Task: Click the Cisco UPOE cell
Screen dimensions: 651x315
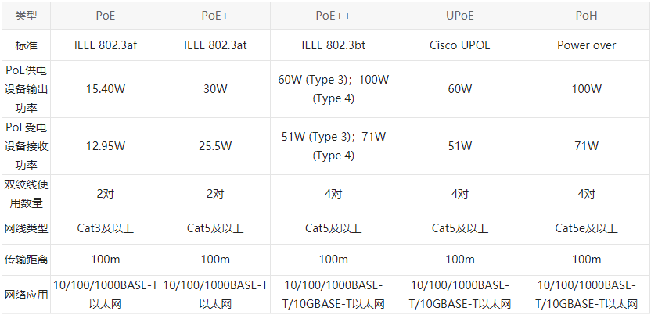Action: tap(459, 45)
